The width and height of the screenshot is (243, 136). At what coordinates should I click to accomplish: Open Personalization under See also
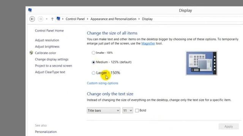tap(46, 132)
